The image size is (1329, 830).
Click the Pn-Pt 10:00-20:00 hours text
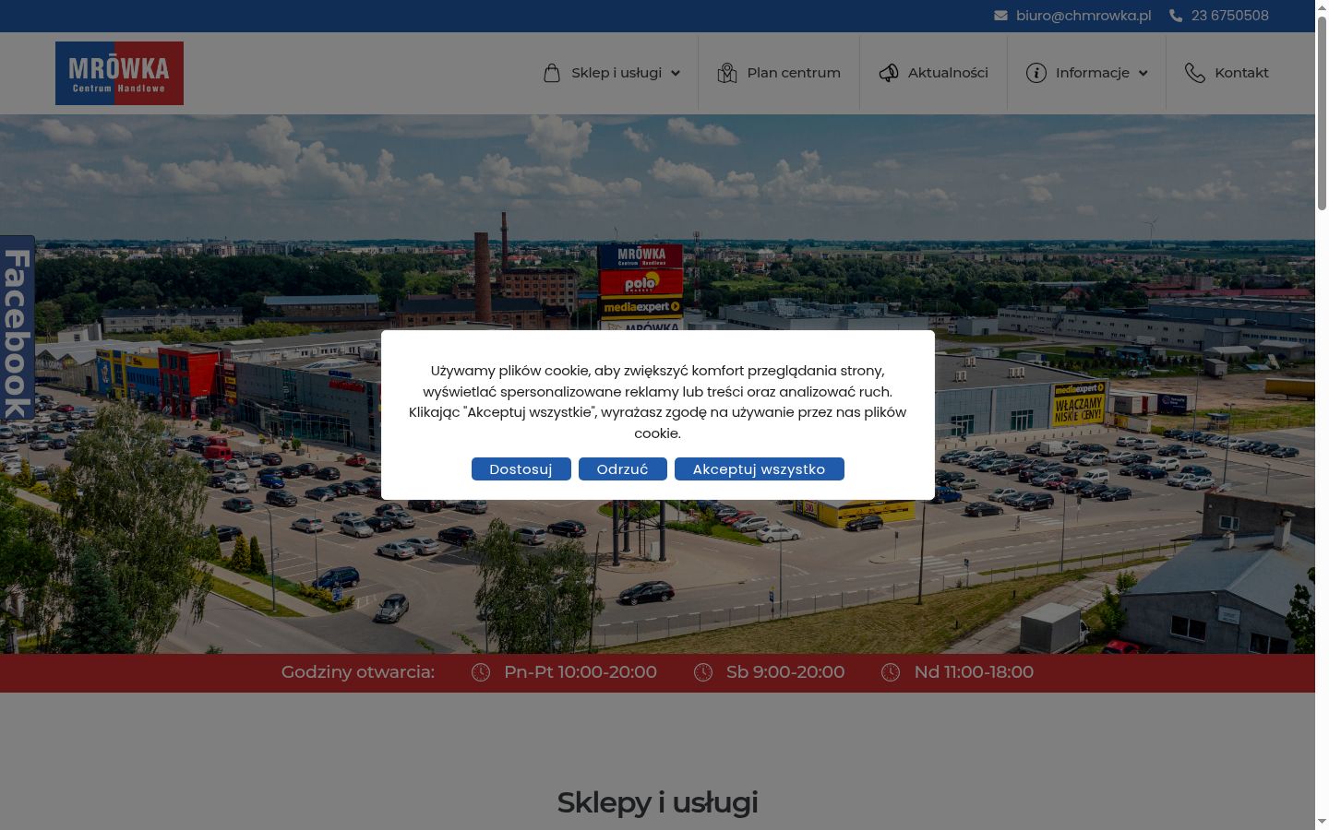(x=581, y=672)
